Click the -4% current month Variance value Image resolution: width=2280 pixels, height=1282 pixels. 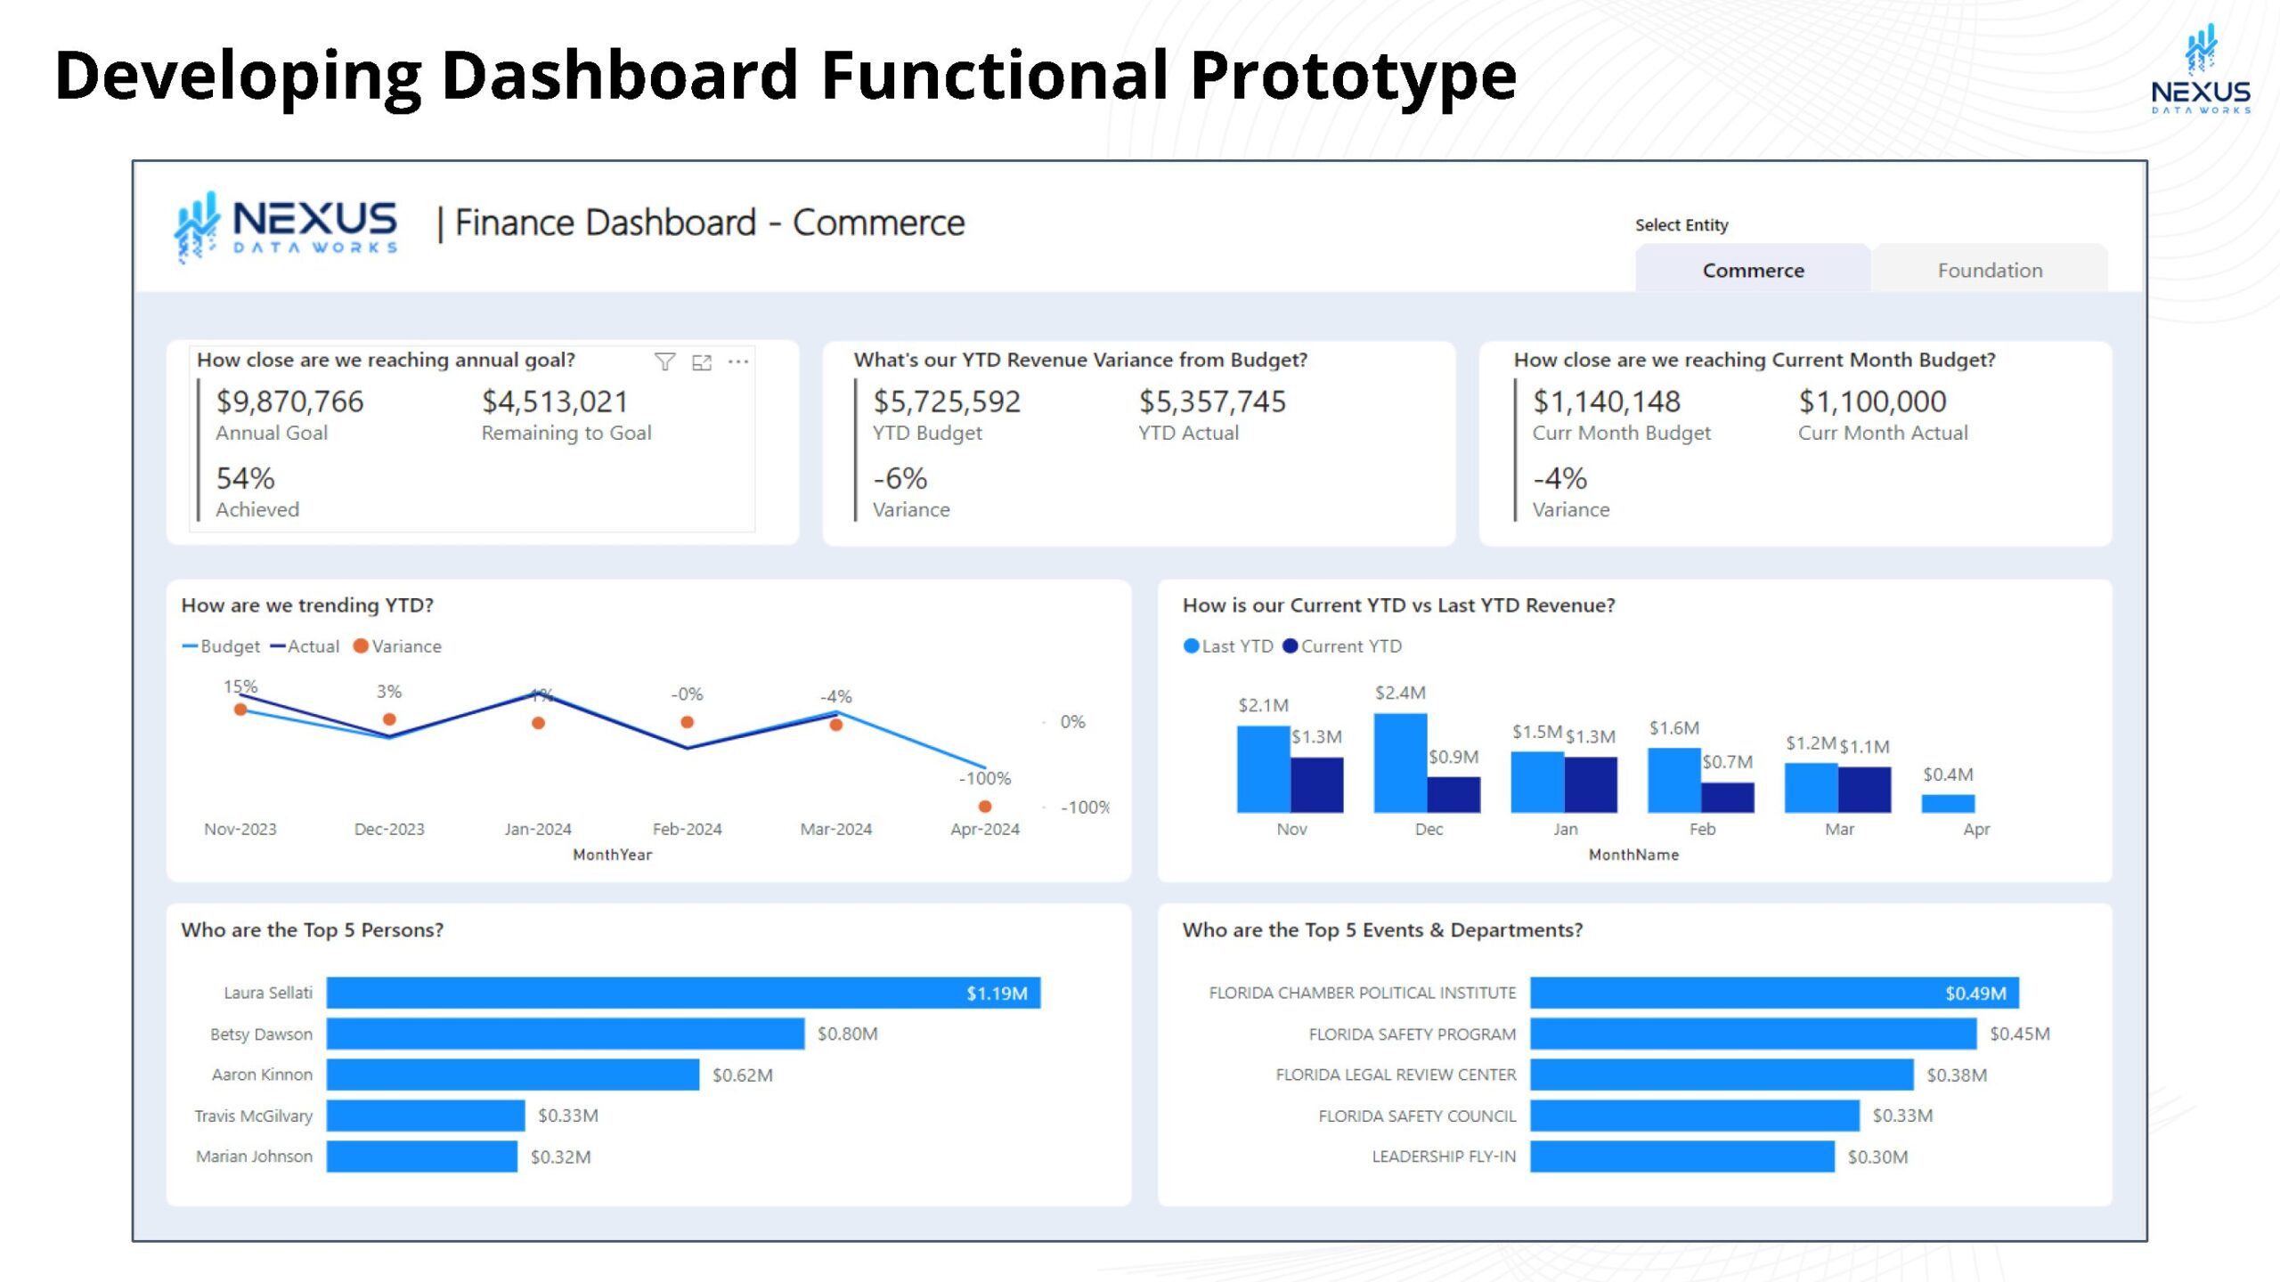(1559, 479)
